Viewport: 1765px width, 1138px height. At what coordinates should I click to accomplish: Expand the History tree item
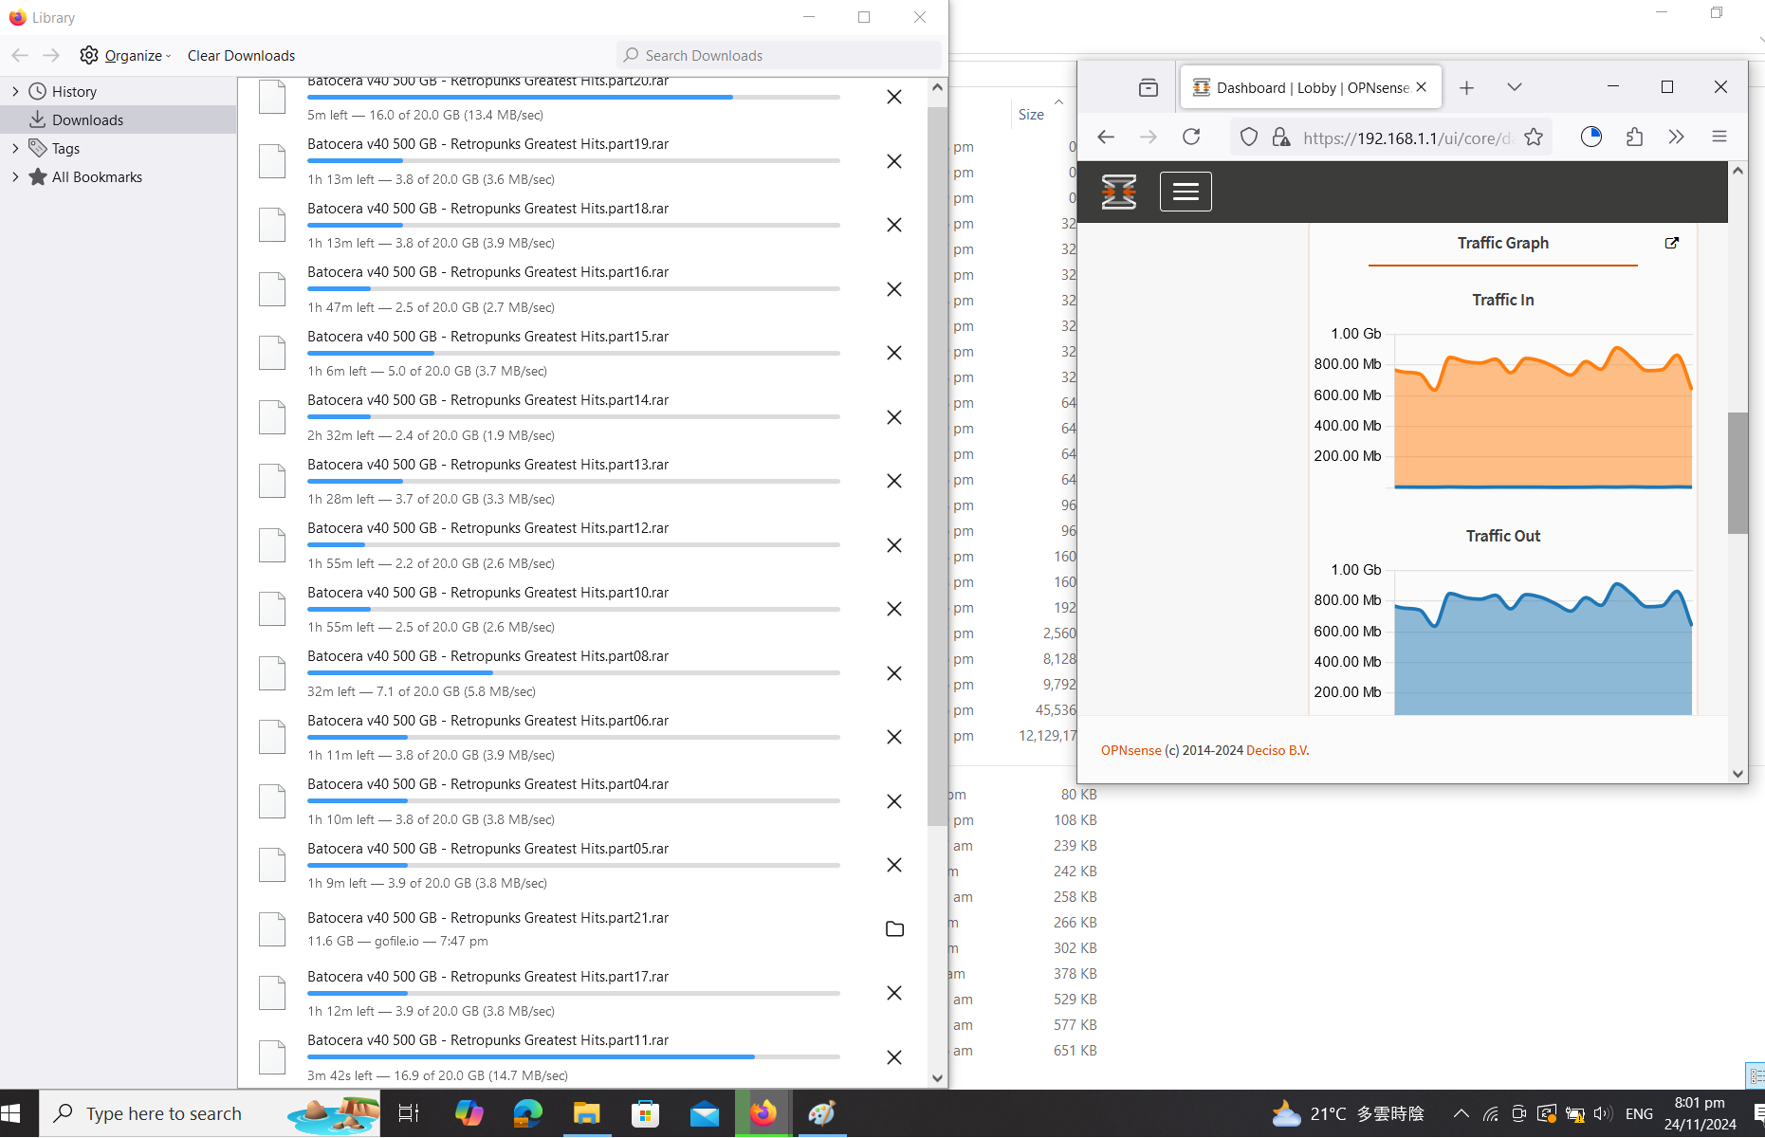[15, 92]
